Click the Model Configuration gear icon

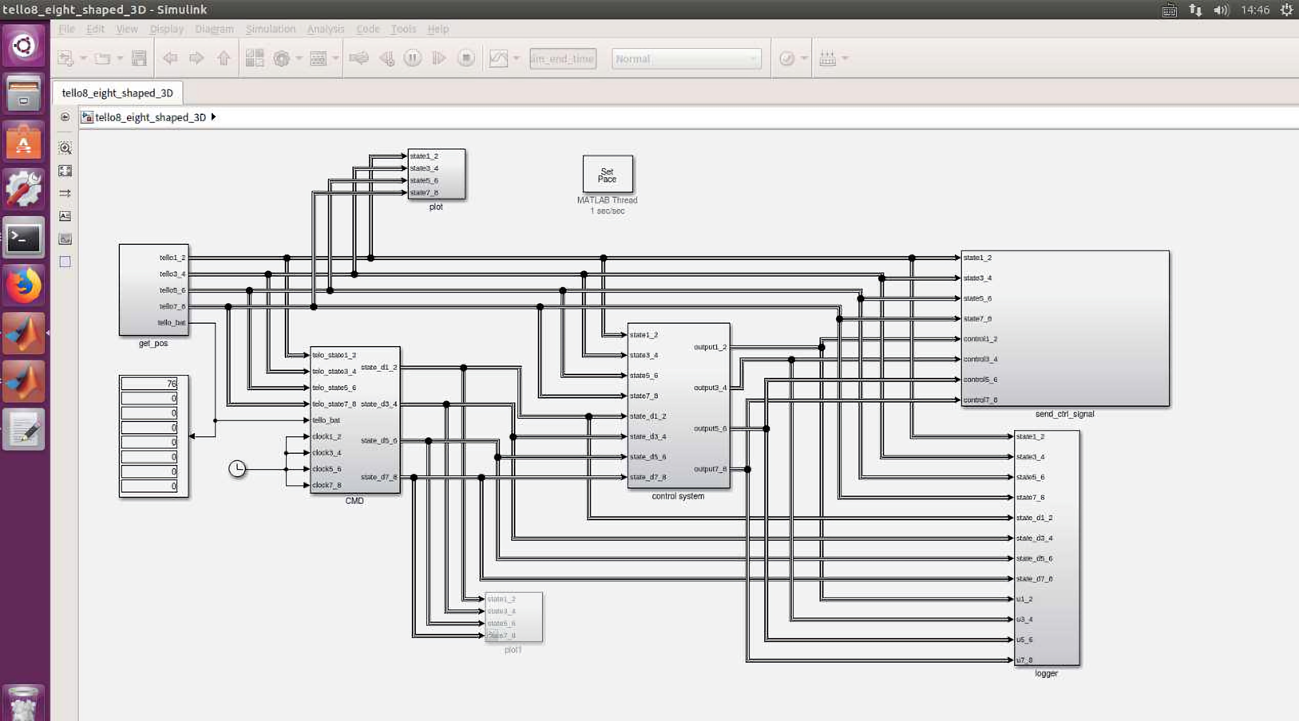pyautogui.click(x=282, y=58)
